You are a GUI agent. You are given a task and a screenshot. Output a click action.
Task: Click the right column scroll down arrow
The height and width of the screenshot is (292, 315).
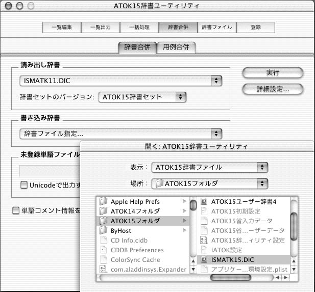[294, 269]
